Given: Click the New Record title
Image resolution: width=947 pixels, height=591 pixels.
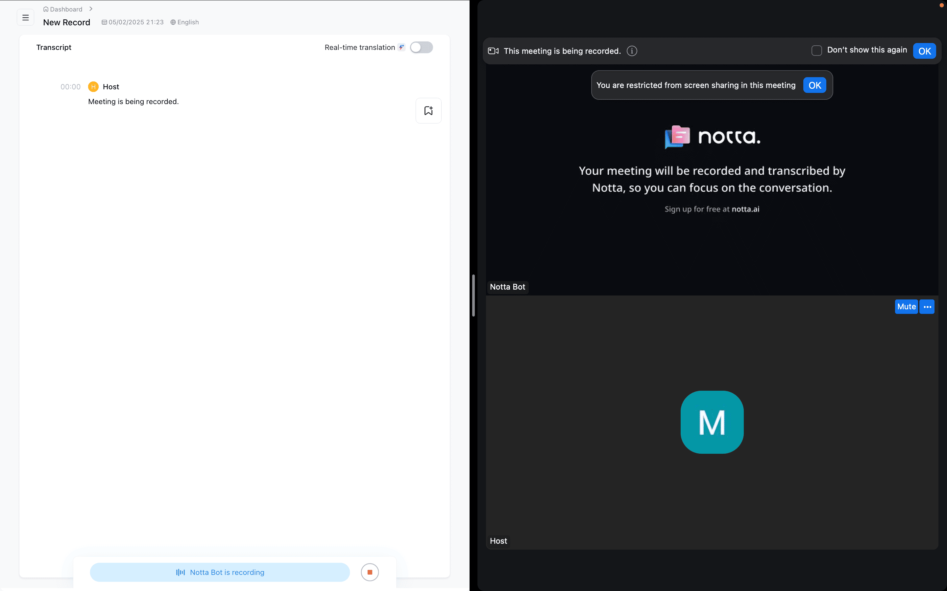Looking at the screenshot, I should [66, 22].
